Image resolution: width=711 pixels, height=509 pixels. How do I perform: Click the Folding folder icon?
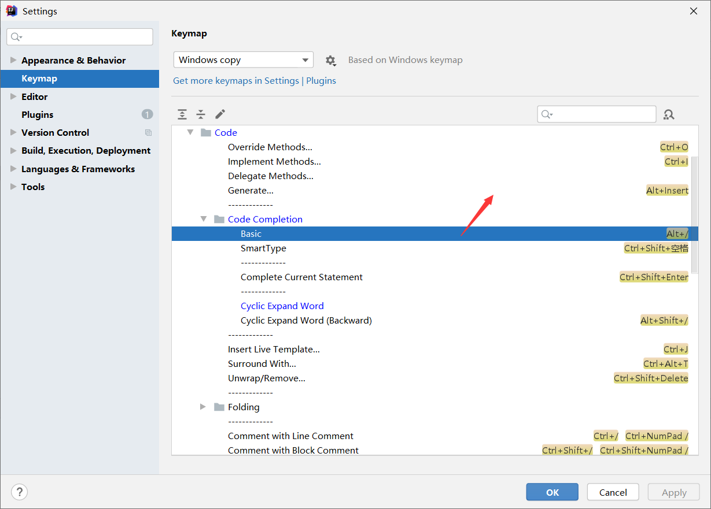[x=219, y=407]
